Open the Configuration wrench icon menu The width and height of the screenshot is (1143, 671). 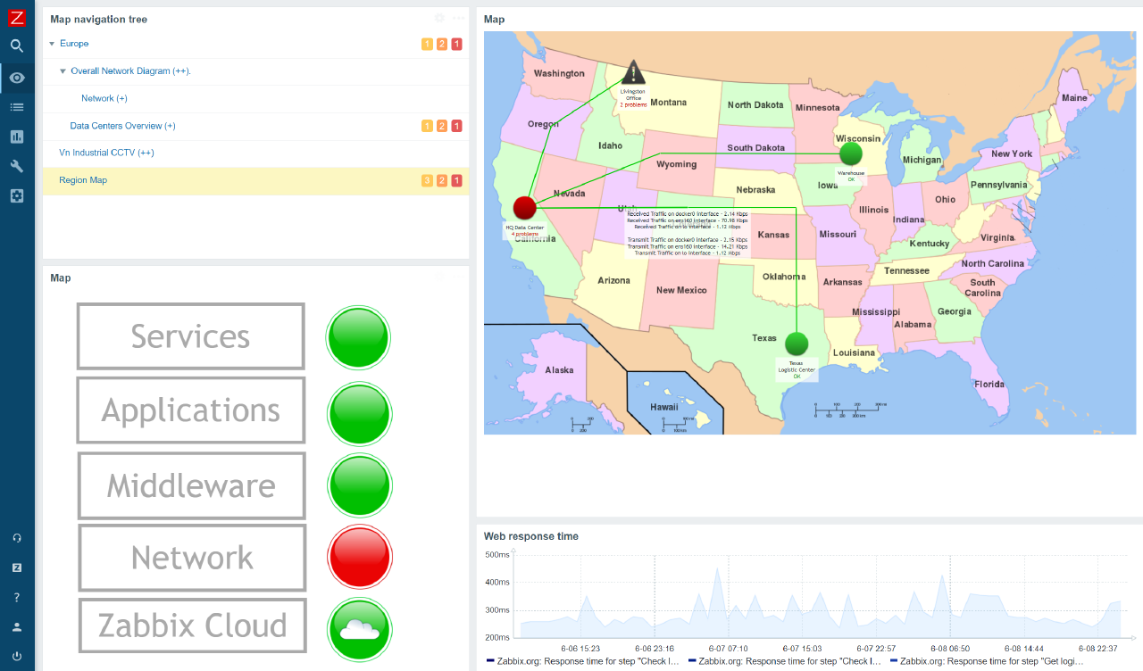point(17,166)
